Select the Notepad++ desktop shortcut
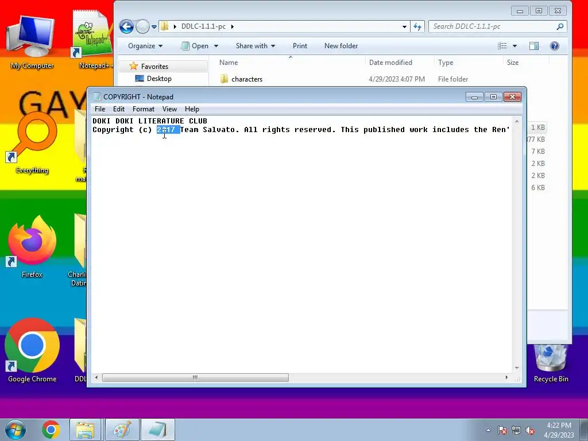Screen dimensions: 588x441 click(93, 40)
